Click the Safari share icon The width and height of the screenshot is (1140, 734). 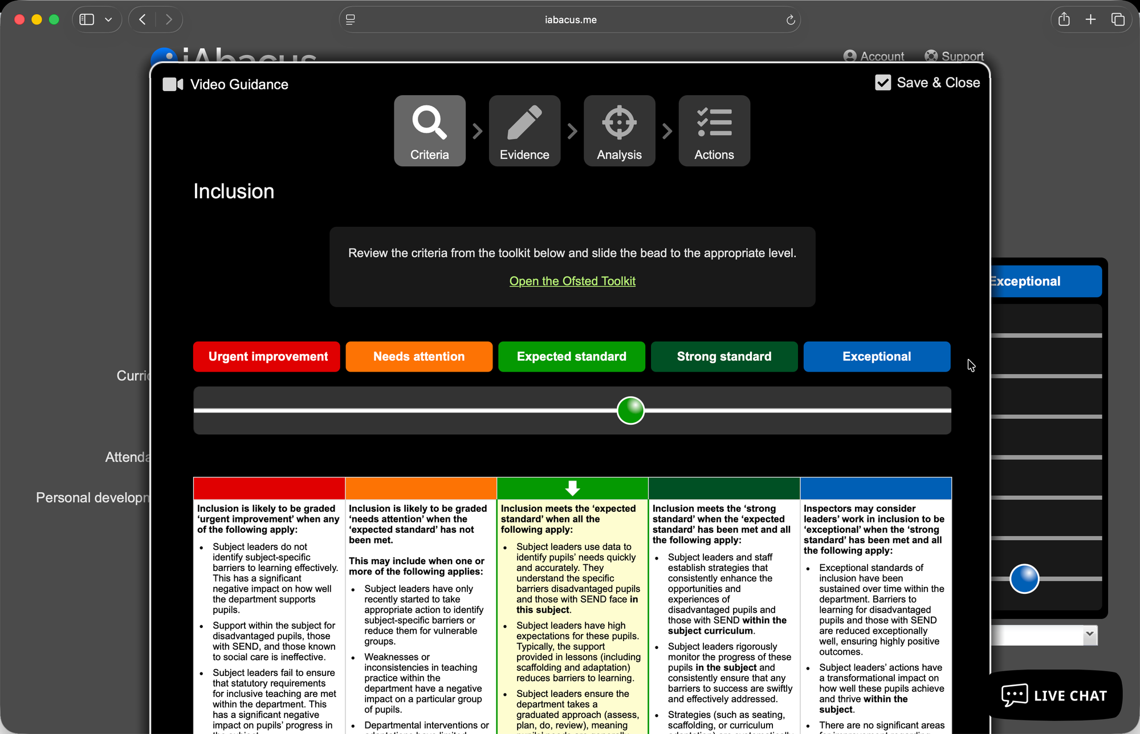[1064, 19]
